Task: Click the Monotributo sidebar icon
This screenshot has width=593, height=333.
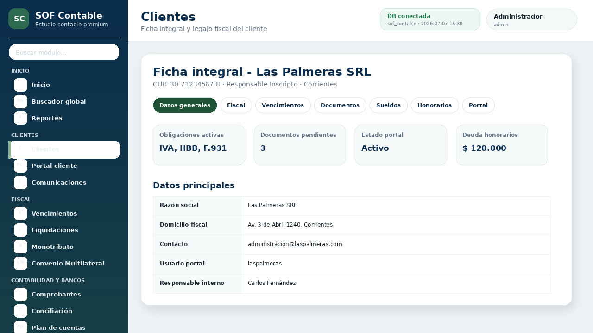Action: pyautogui.click(x=20, y=247)
